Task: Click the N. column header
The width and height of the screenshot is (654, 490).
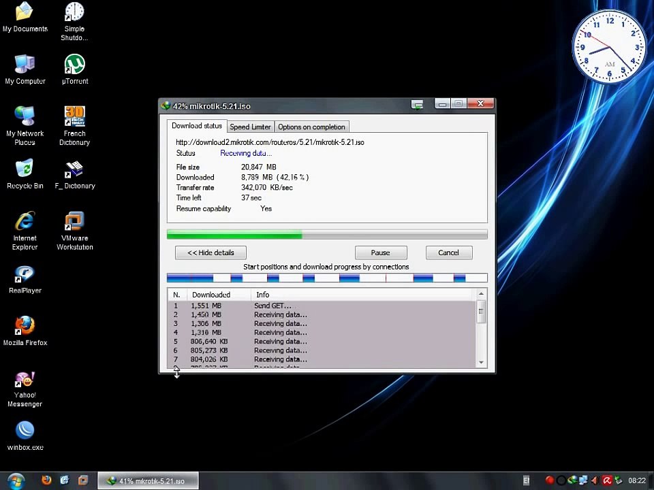Action: click(178, 295)
